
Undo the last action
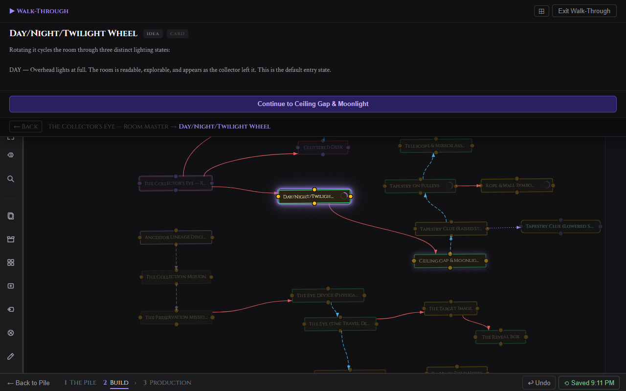(539, 383)
